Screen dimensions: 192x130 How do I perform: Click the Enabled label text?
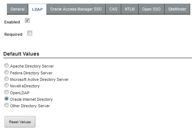coord(12,22)
